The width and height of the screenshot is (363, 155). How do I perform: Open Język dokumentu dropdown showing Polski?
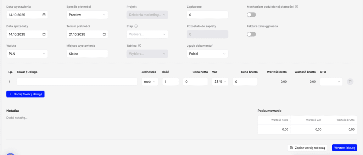[x=207, y=54]
